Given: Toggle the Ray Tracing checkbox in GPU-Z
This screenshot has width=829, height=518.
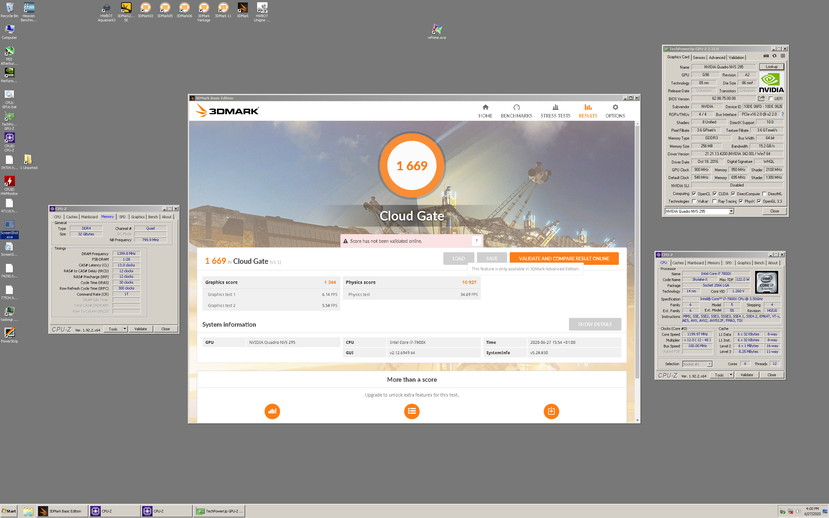Looking at the screenshot, I should point(714,201).
